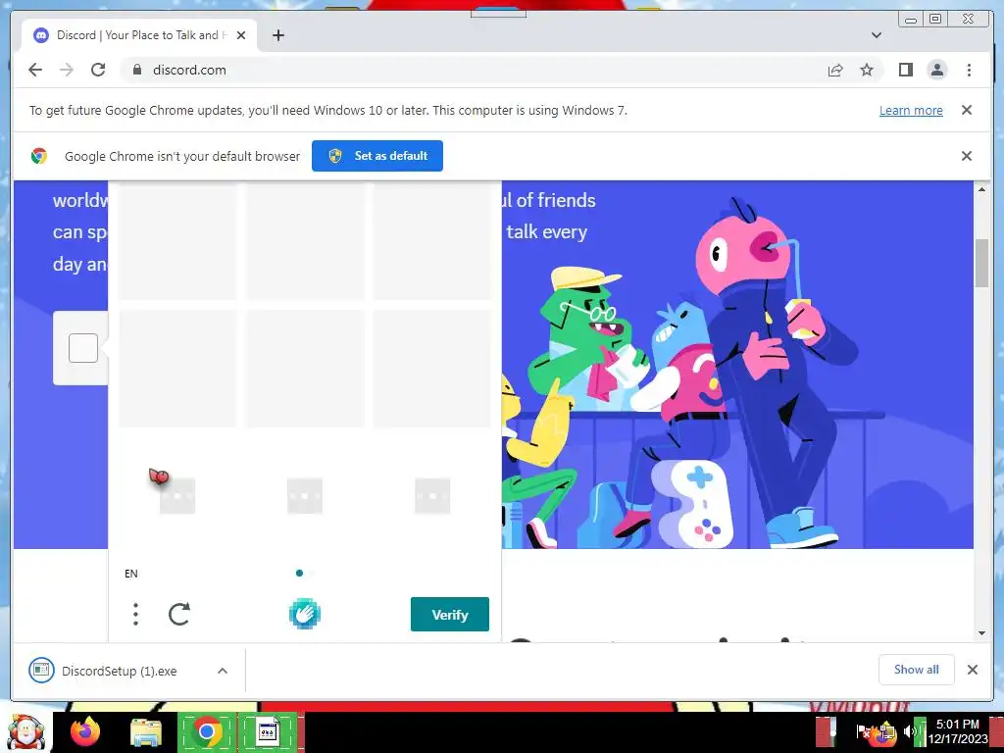Click the hCaptcha hand logo
The height and width of the screenshot is (753, 1004).
tap(304, 614)
